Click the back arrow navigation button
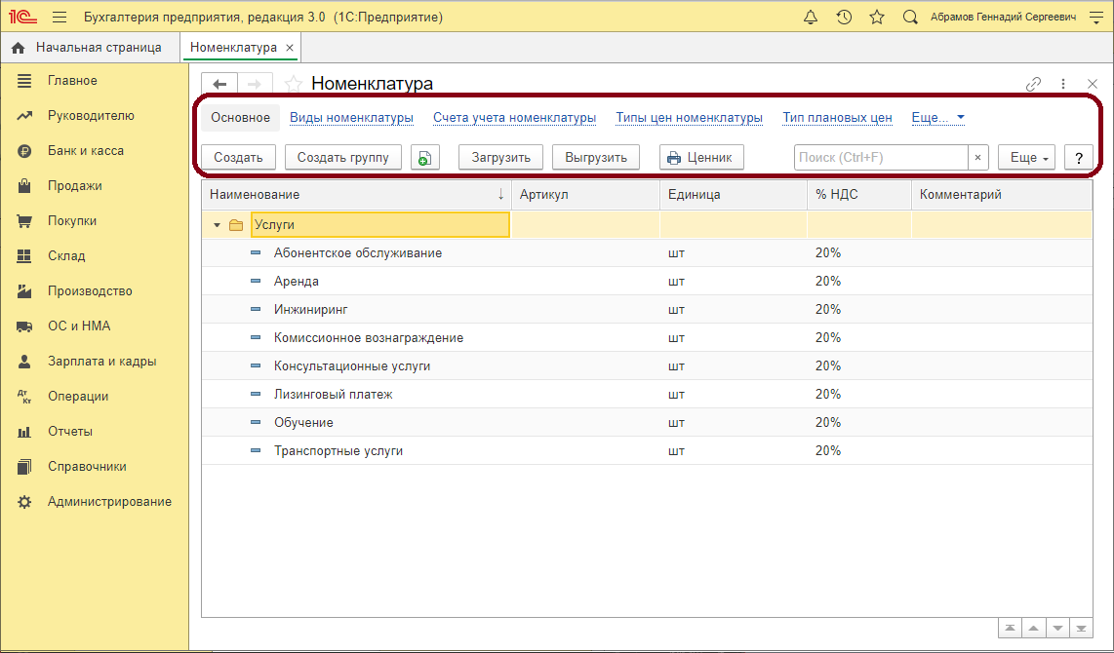The height and width of the screenshot is (653, 1114). 219,84
